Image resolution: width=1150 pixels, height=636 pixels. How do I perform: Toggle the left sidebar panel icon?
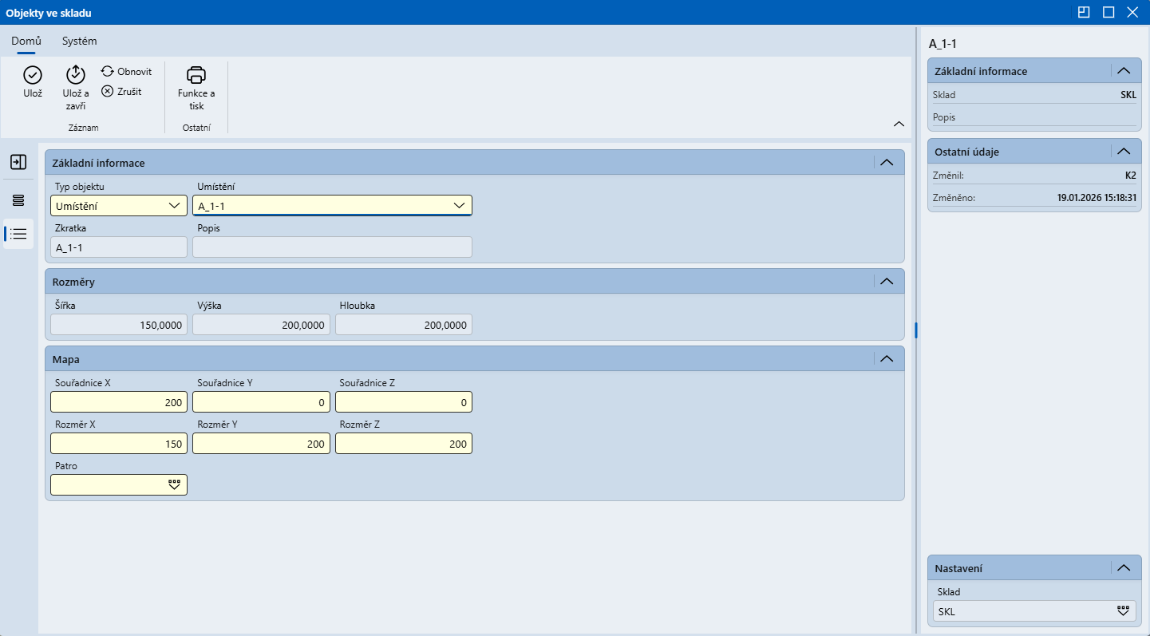pos(18,162)
